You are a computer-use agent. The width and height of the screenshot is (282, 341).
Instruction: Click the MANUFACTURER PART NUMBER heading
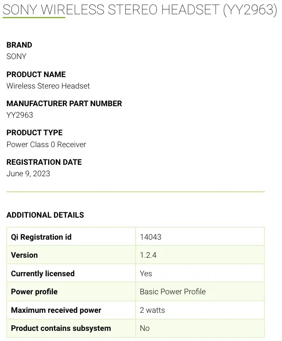click(64, 104)
